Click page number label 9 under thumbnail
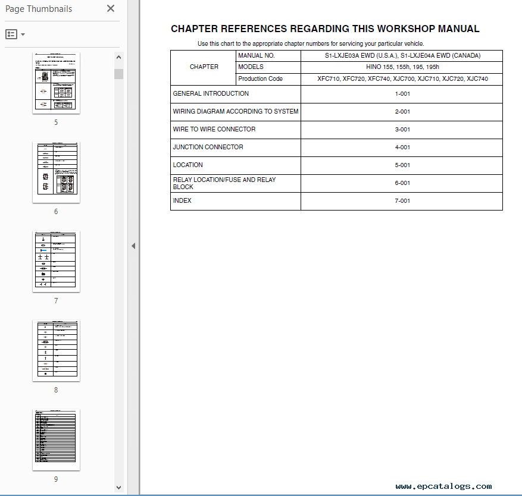The image size is (522, 496). click(x=56, y=479)
